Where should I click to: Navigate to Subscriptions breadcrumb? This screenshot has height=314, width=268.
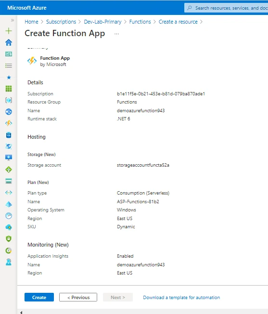click(x=61, y=22)
